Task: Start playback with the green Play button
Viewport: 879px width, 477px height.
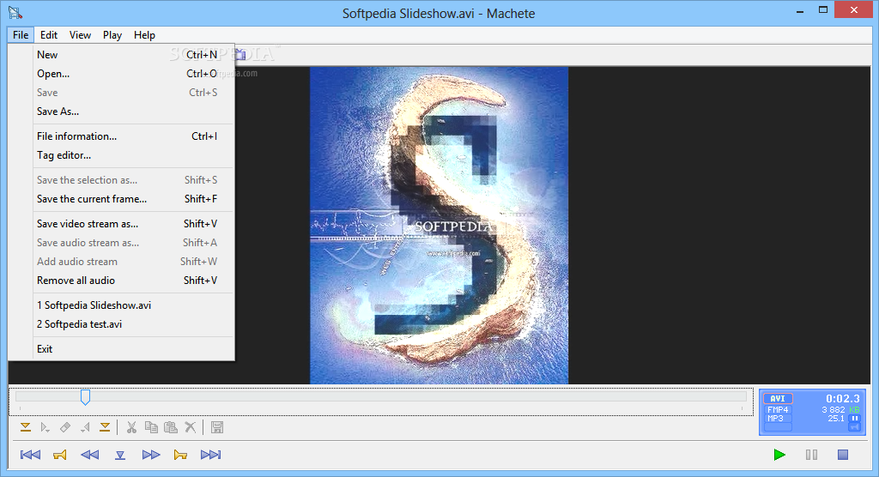Action: pos(779,455)
